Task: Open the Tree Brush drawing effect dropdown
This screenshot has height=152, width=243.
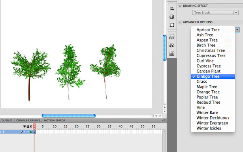Action: pos(215,13)
